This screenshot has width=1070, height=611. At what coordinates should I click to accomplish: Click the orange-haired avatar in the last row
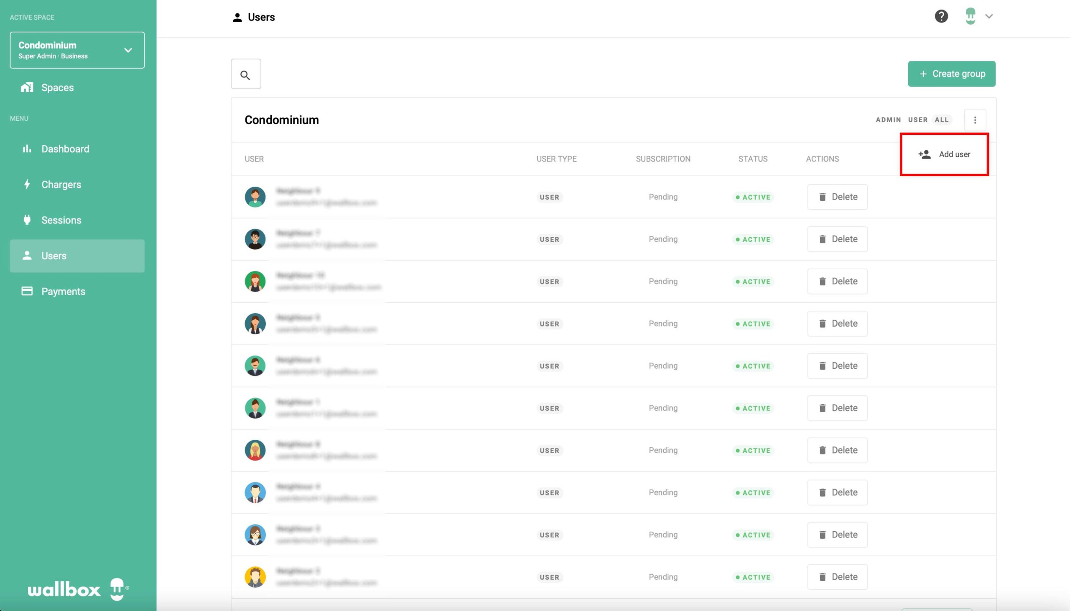pos(255,577)
